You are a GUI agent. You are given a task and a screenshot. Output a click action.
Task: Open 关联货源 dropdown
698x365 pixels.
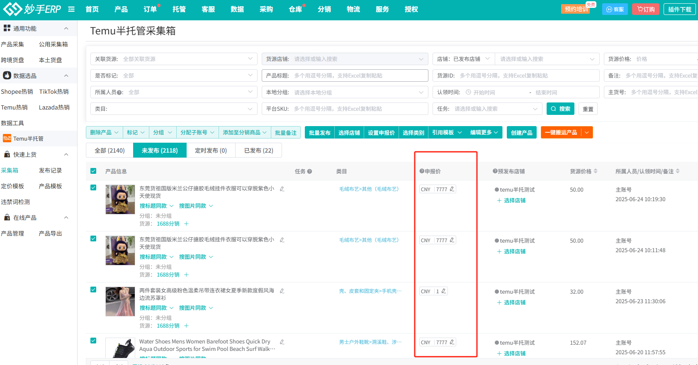[174, 59]
